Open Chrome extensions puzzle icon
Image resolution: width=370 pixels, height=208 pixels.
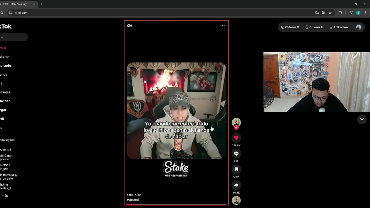(340, 13)
